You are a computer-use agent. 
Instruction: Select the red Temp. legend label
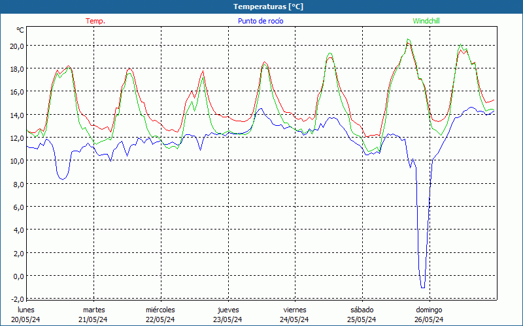95,21
